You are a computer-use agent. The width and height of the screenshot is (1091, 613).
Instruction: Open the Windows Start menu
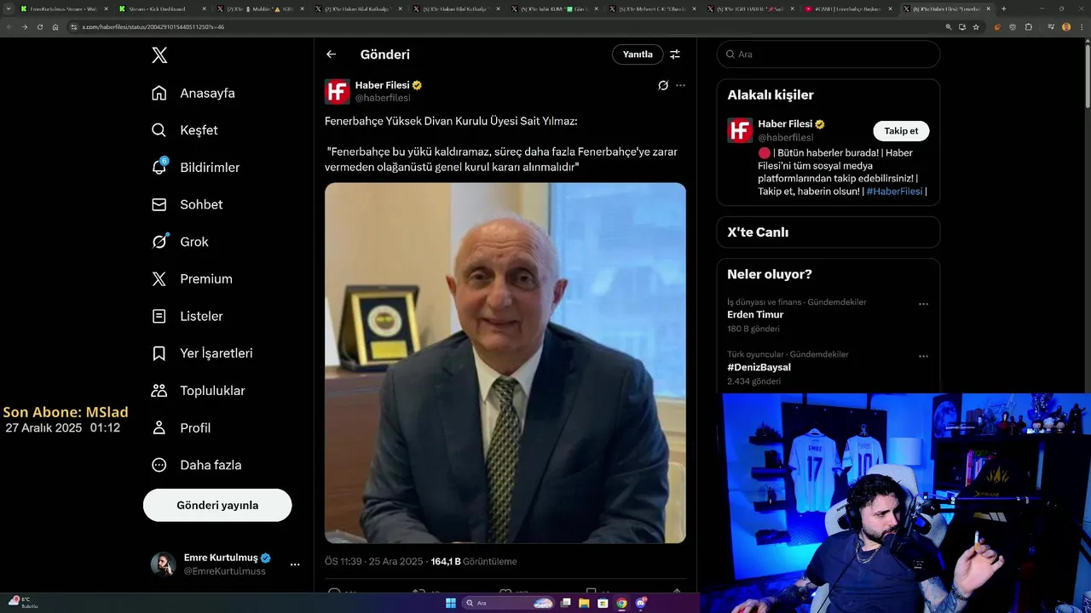[x=451, y=603]
